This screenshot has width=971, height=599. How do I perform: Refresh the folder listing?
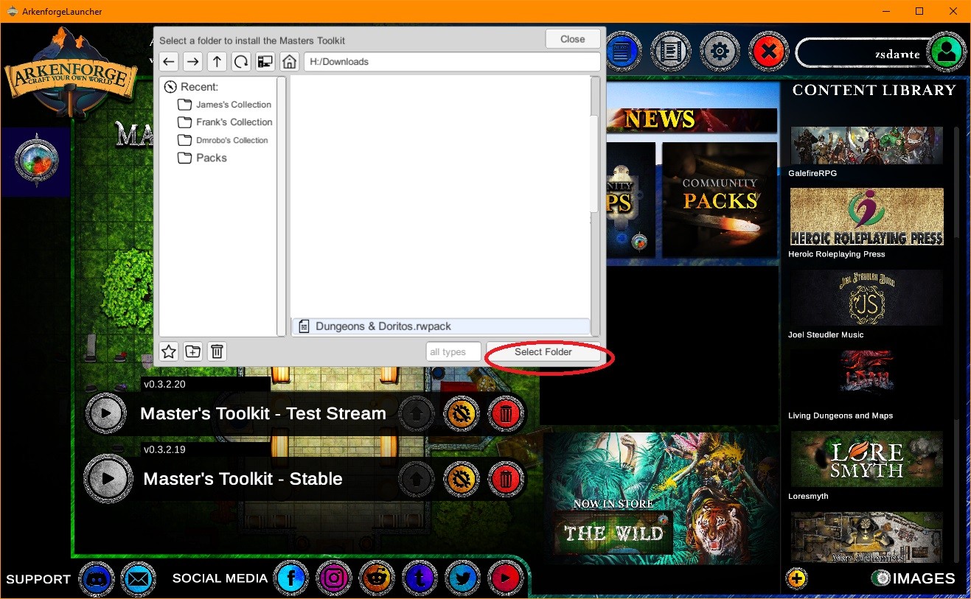(241, 62)
